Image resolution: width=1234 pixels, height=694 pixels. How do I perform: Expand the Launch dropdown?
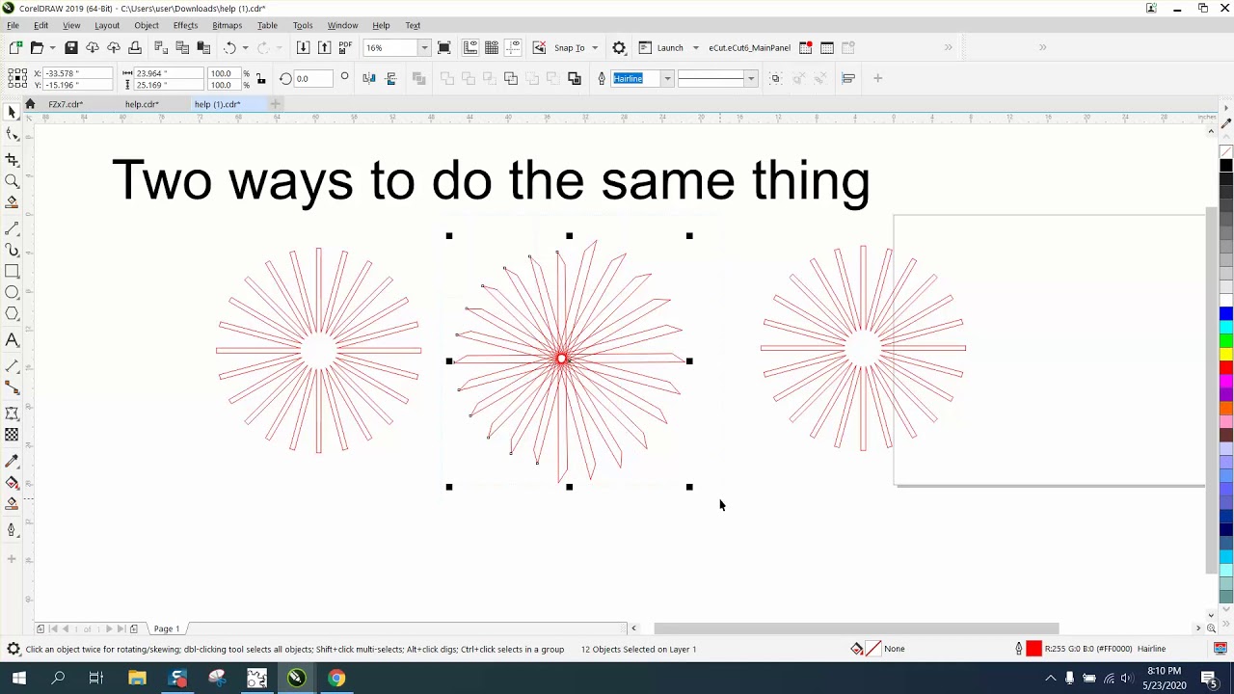[695, 47]
